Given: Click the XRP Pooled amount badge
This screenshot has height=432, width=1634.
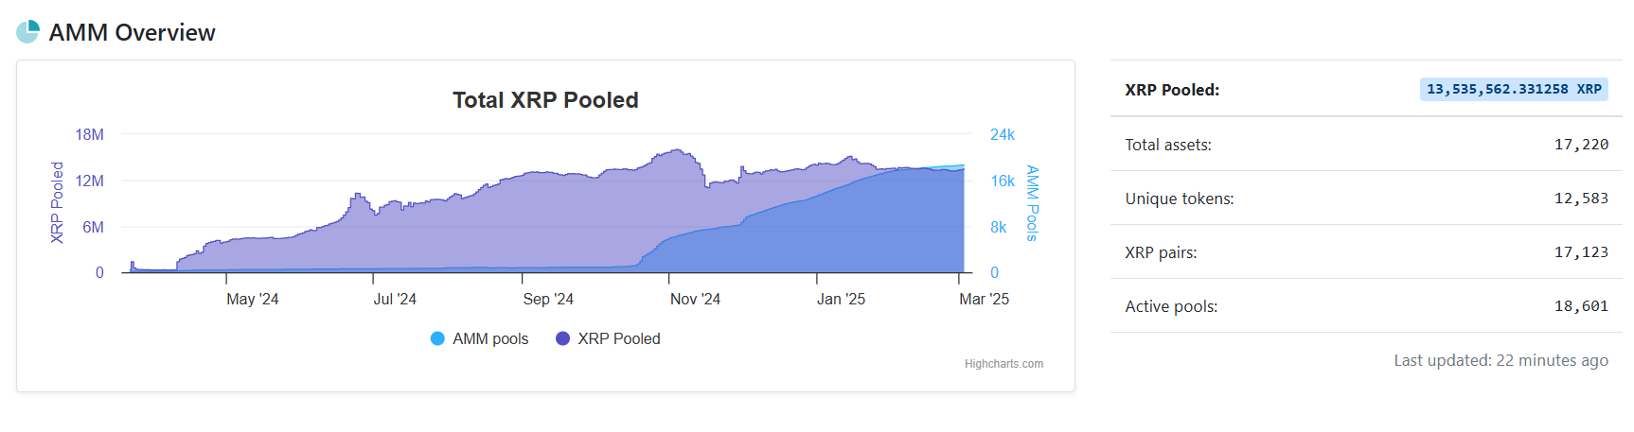Looking at the screenshot, I should click(1513, 90).
